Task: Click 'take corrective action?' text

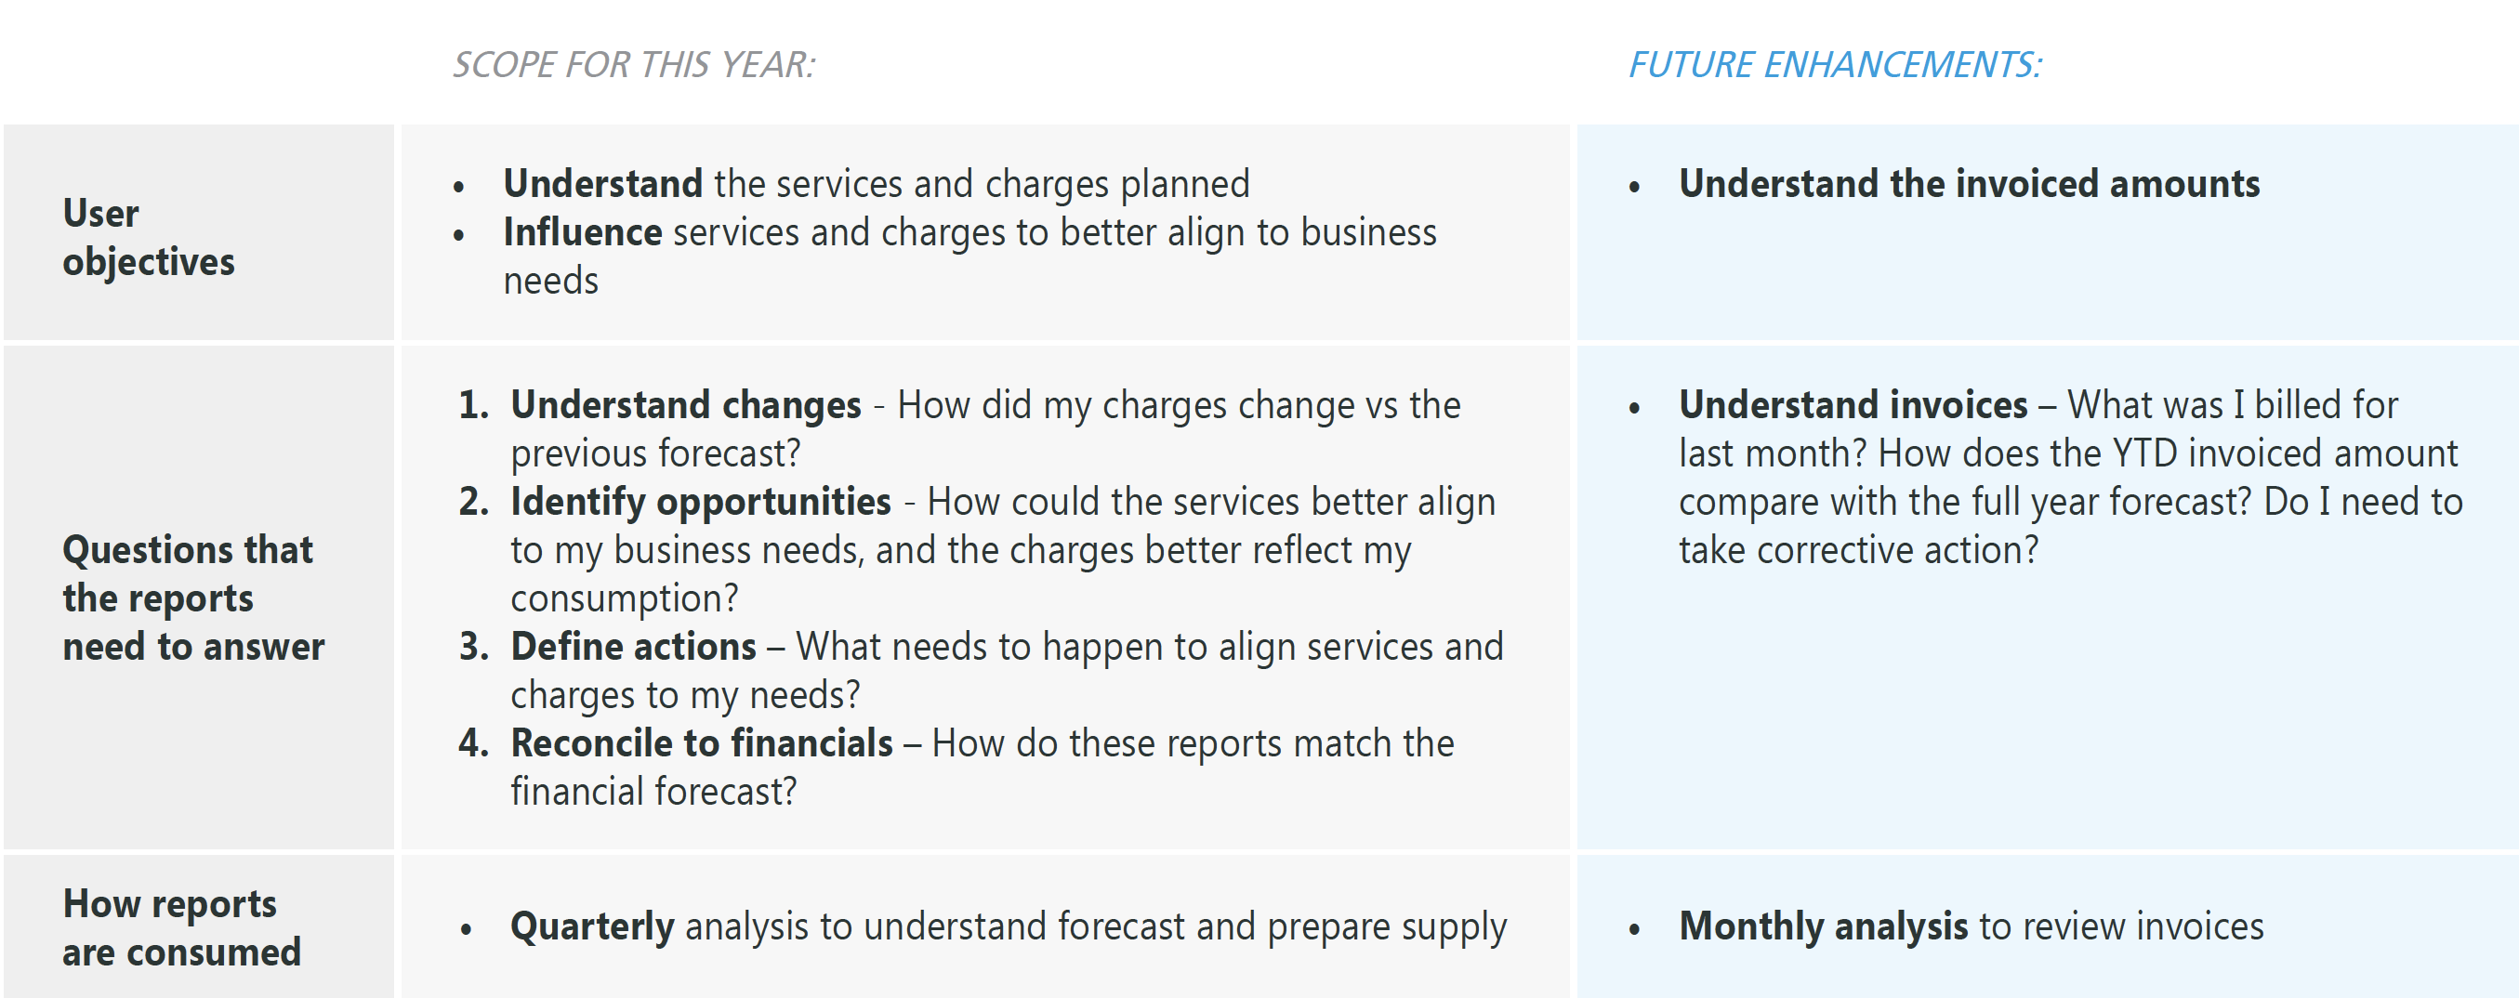Action: point(1858,550)
